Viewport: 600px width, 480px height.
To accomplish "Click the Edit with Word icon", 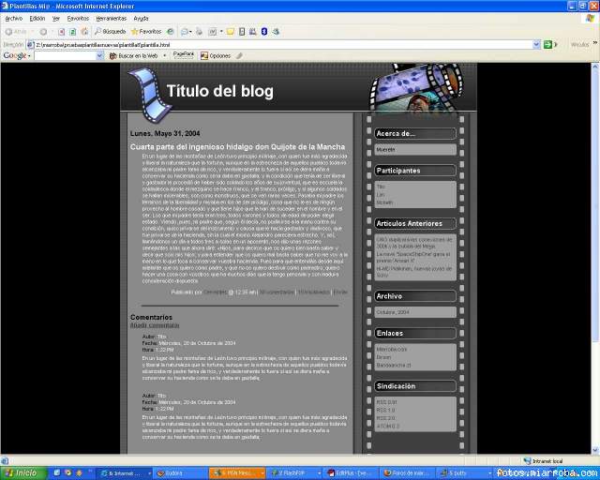I will (x=213, y=32).
